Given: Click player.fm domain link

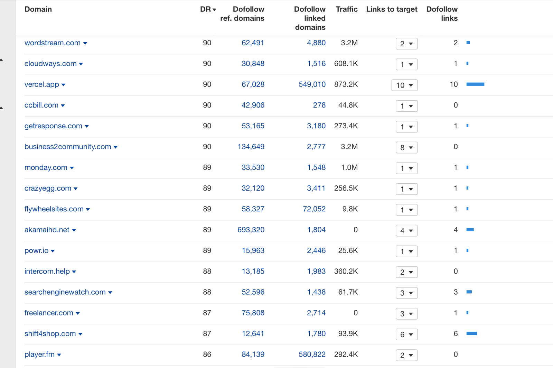Looking at the screenshot, I should point(39,354).
